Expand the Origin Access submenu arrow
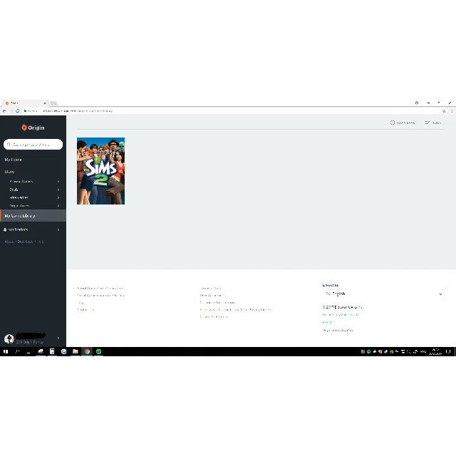 58,206
